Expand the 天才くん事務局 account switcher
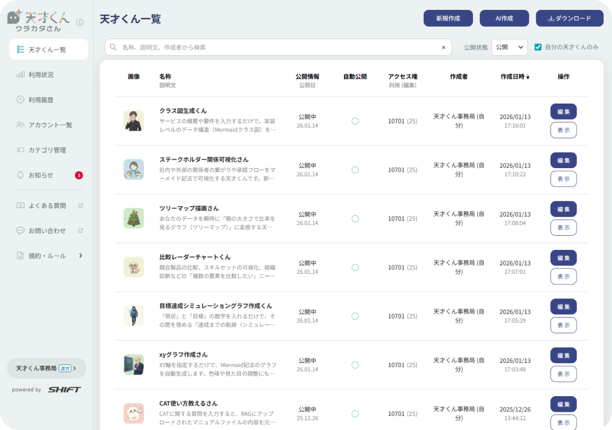Viewport: 612px width, 430px height. click(47, 368)
